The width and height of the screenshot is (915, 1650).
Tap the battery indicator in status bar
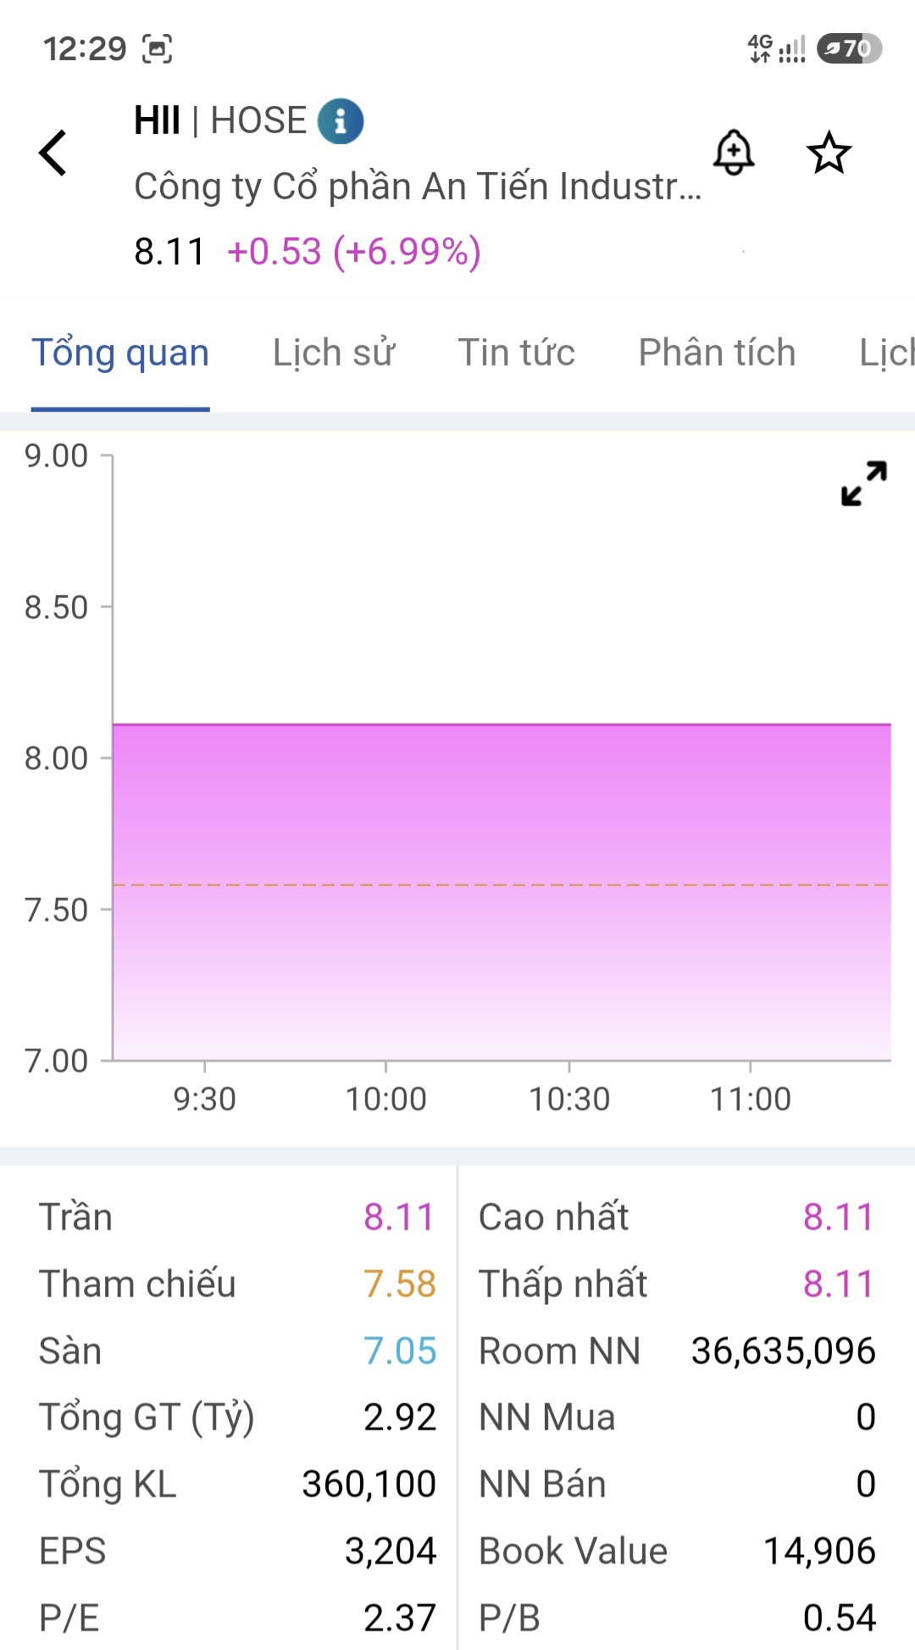tap(849, 48)
